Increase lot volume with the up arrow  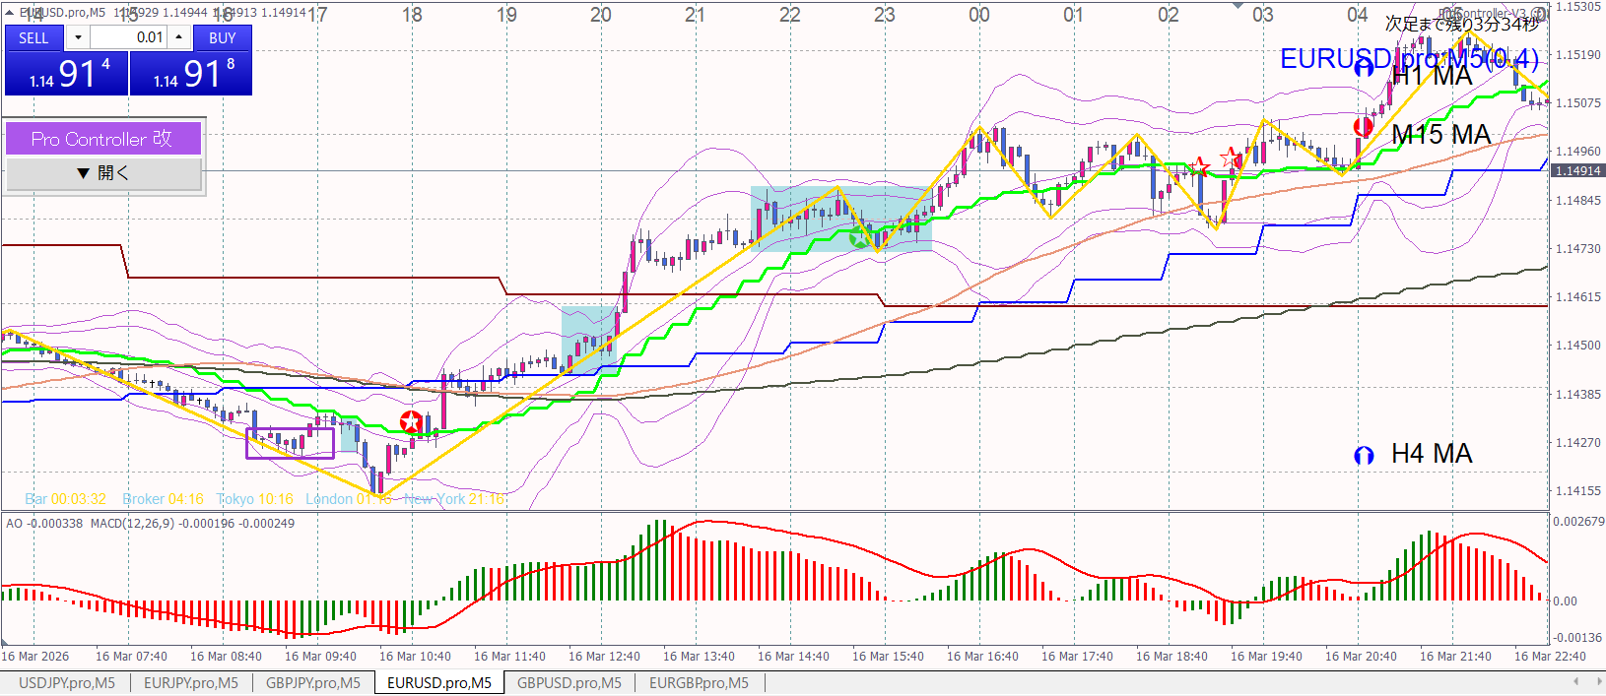(178, 37)
